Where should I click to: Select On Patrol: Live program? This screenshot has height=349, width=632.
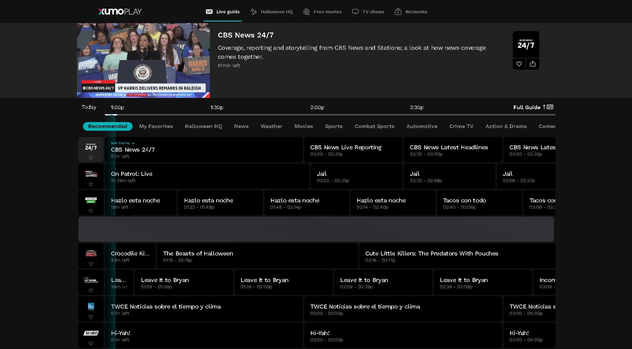click(207, 176)
